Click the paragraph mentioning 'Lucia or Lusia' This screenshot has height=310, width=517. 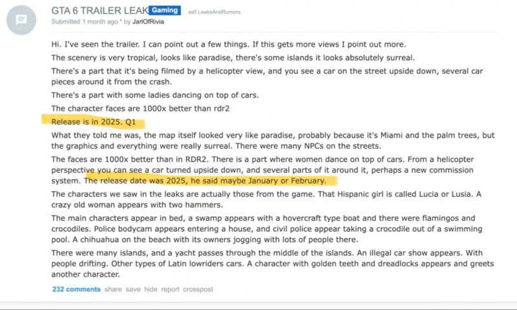(266, 200)
